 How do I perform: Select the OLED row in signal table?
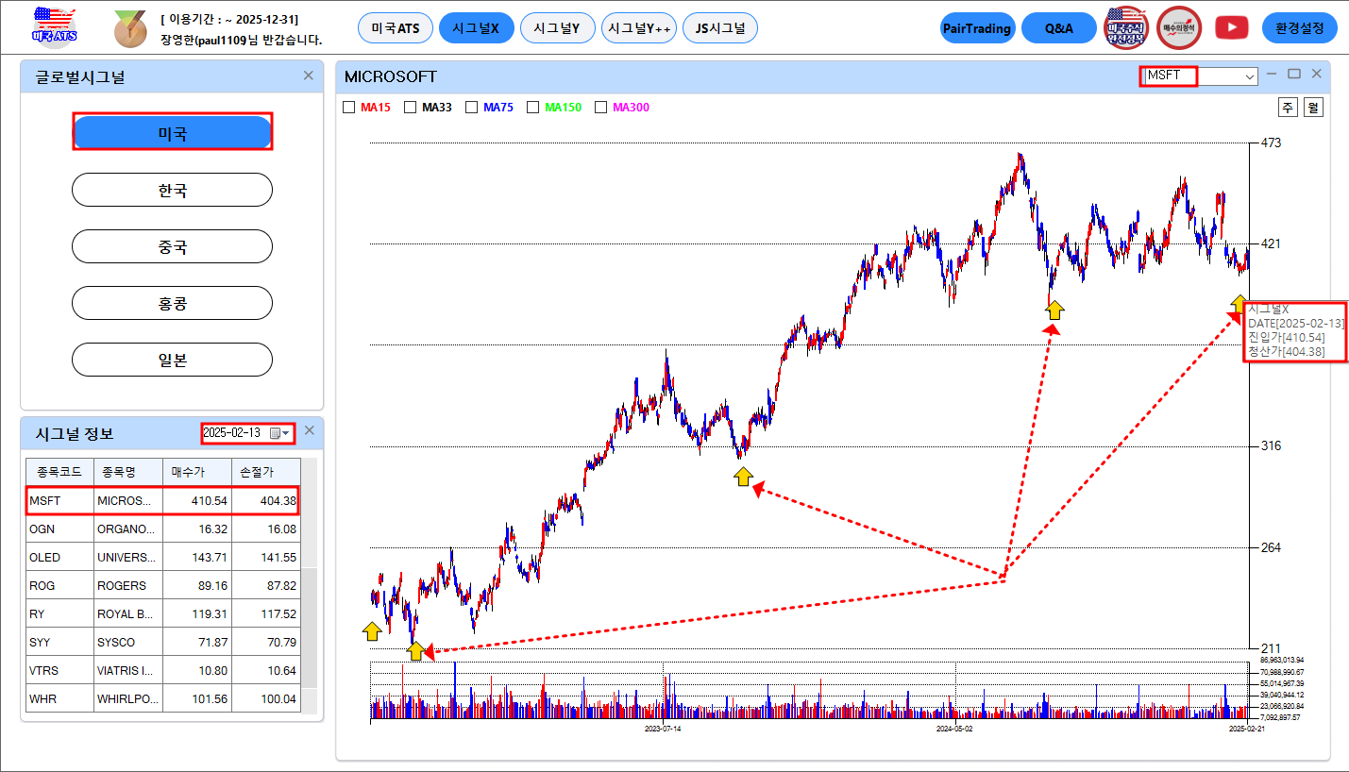point(163,557)
